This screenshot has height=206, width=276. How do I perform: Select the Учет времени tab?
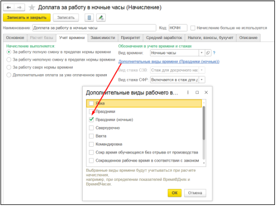click(72, 38)
